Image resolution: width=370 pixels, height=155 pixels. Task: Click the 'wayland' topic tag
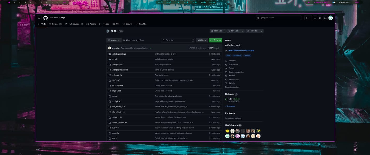(247, 55)
